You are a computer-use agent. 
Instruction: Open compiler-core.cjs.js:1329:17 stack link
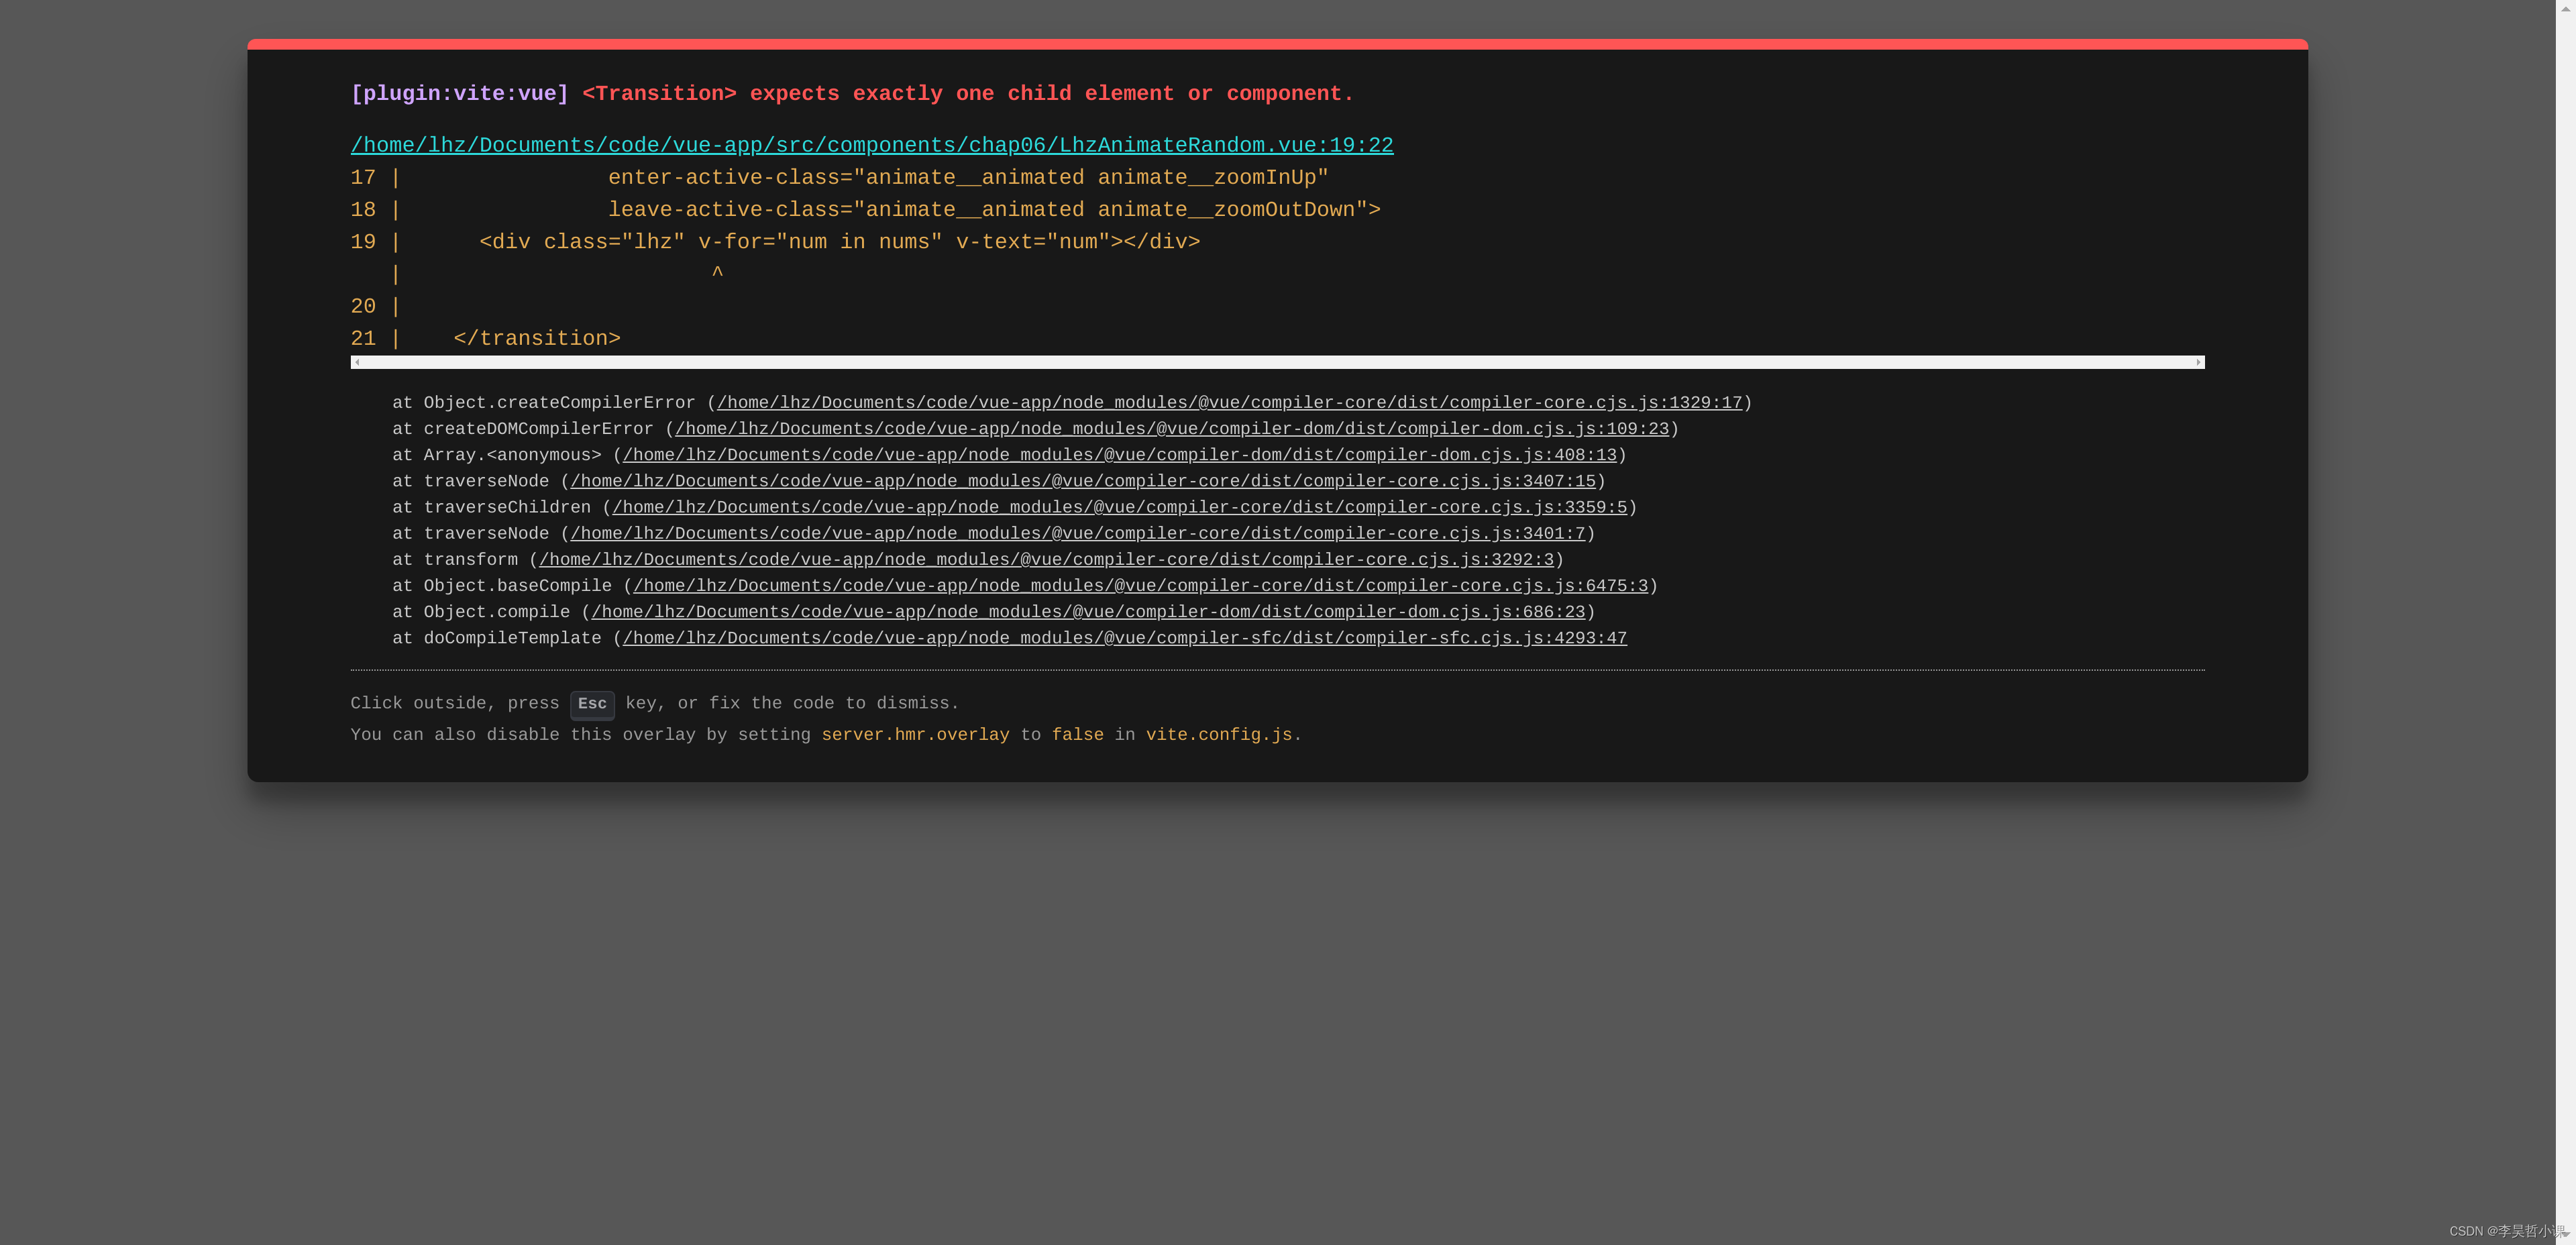point(1229,403)
